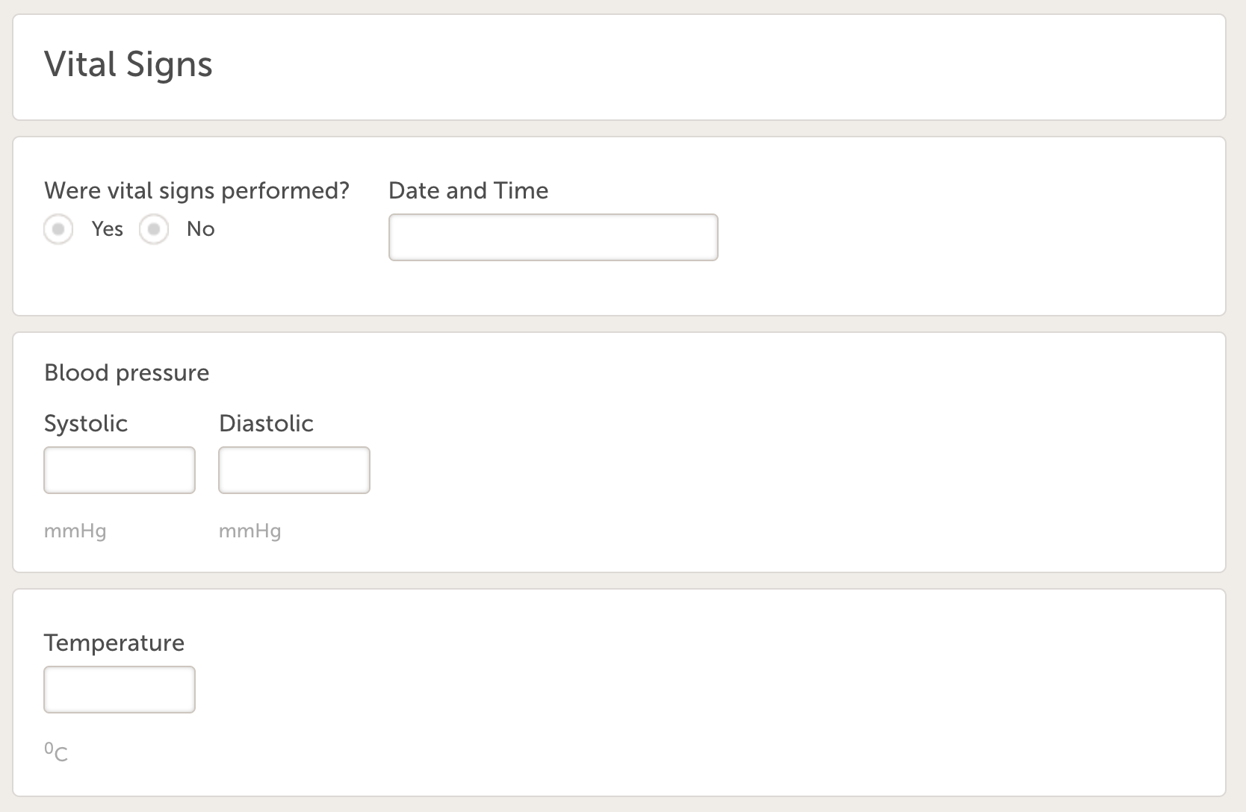Click the Temperature input box
Screen dimensions: 1246x812
[x=120, y=690]
